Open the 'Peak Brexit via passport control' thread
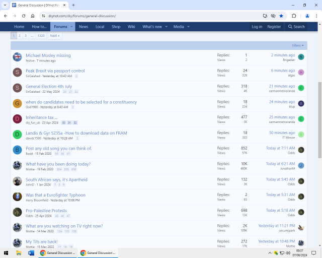322x258 pixels. tap(55, 71)
